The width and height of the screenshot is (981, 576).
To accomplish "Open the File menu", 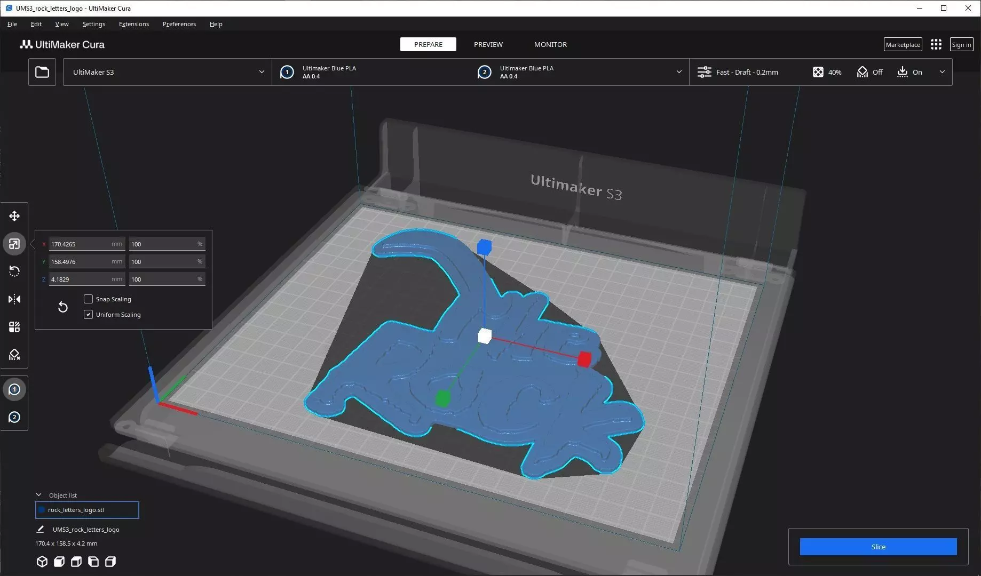I will (x=12, y=24).
